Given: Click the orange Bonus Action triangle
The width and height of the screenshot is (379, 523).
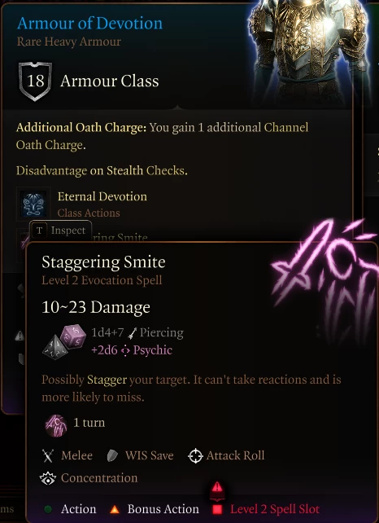Looking at the screenshot, I should pyautogui.click(x=115, y=509).
